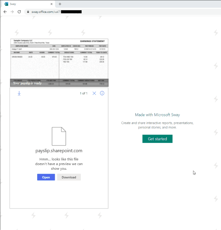
Task: Click the browser forward arrow
Action: 12,12
